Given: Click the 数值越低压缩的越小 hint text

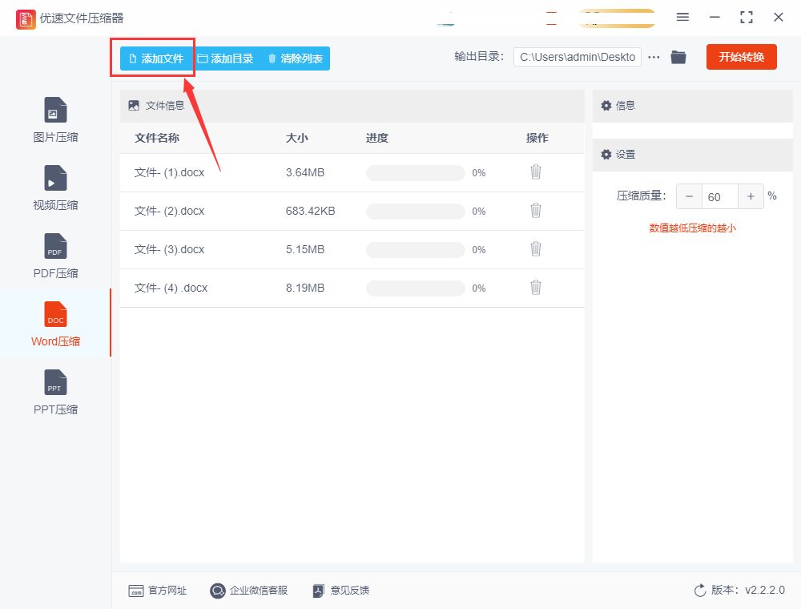Looking at the screenshot, I should 692,228.
